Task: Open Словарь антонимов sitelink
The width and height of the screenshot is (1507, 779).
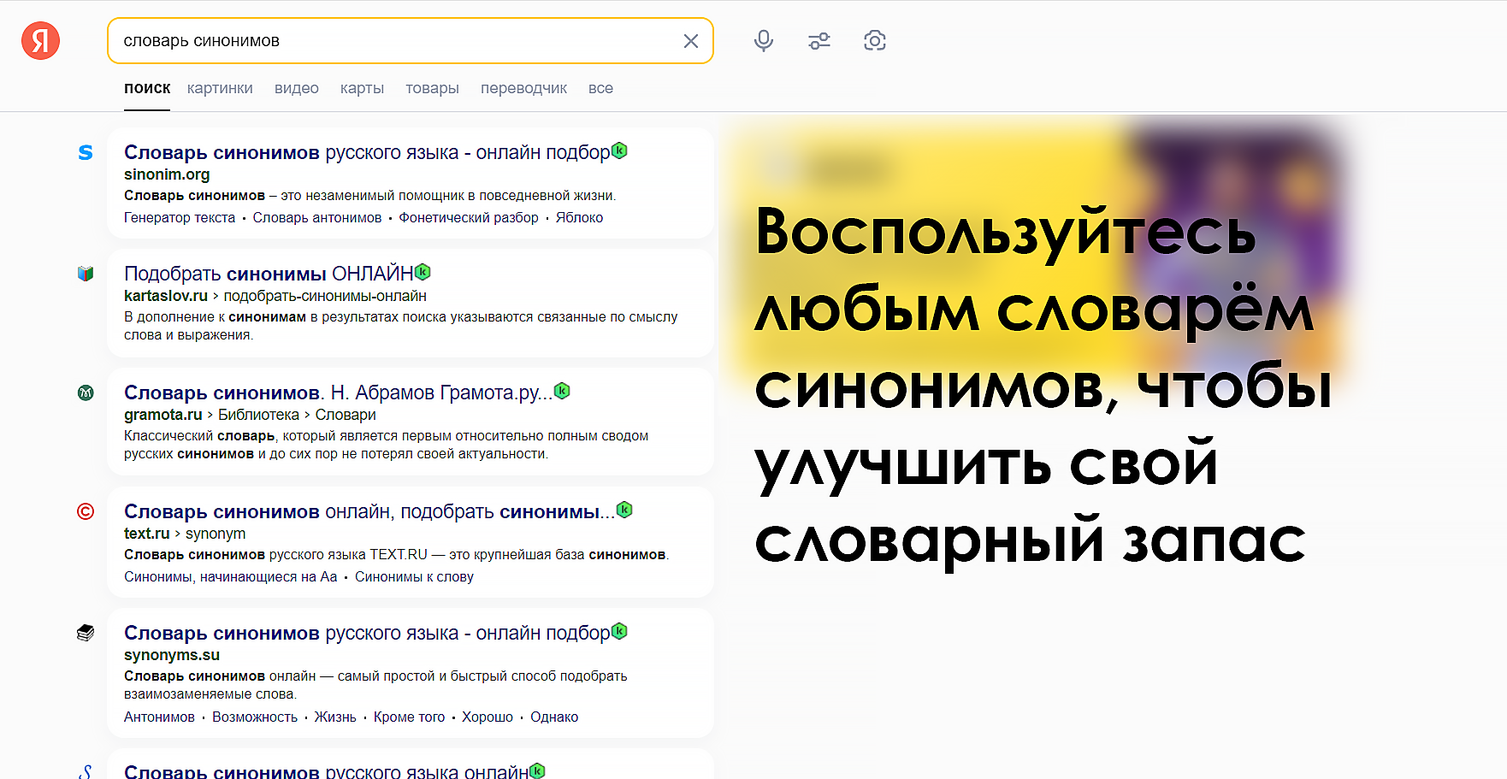Action: (317, 218)
